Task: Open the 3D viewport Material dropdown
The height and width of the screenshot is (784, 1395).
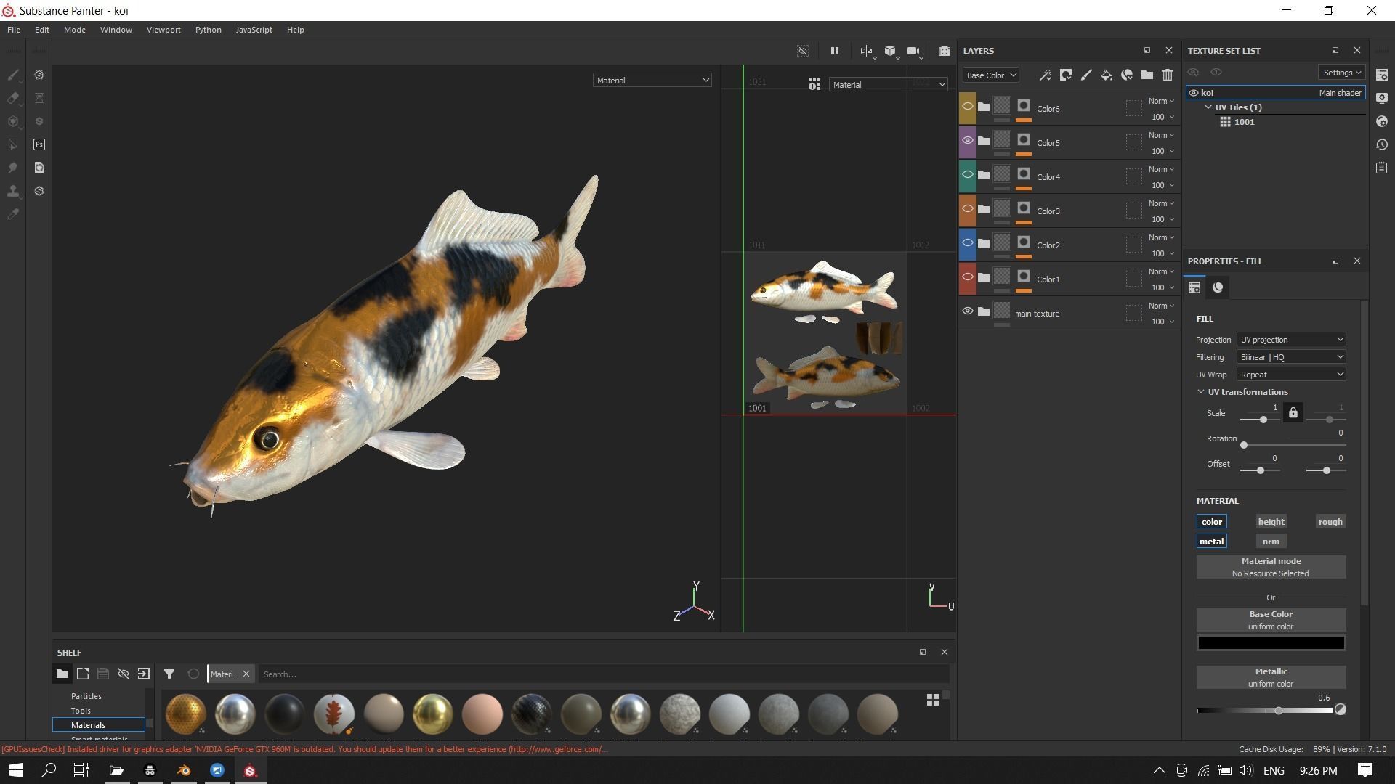Action: 652,81
